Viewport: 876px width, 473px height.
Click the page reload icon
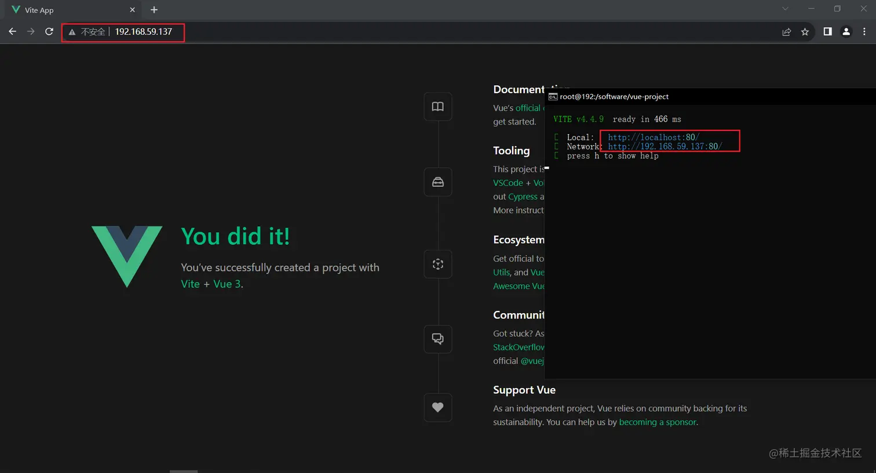coord(49,32)
